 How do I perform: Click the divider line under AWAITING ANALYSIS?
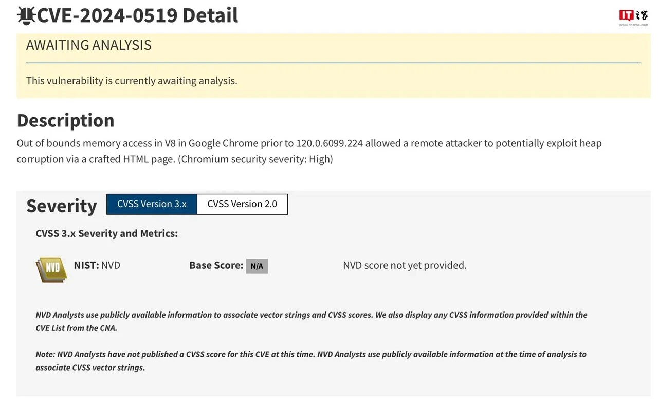pos(334,63)
